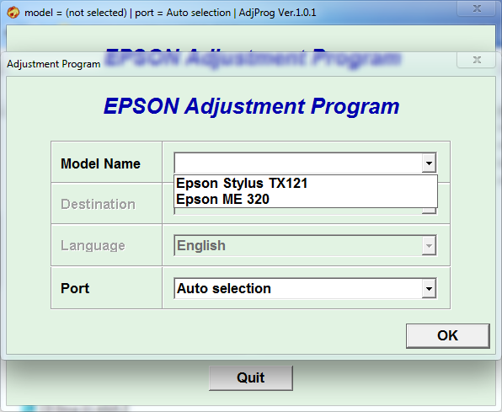Confirm the selection with the OK button
This screenshot has width=502, height=412.
[448, 336]
